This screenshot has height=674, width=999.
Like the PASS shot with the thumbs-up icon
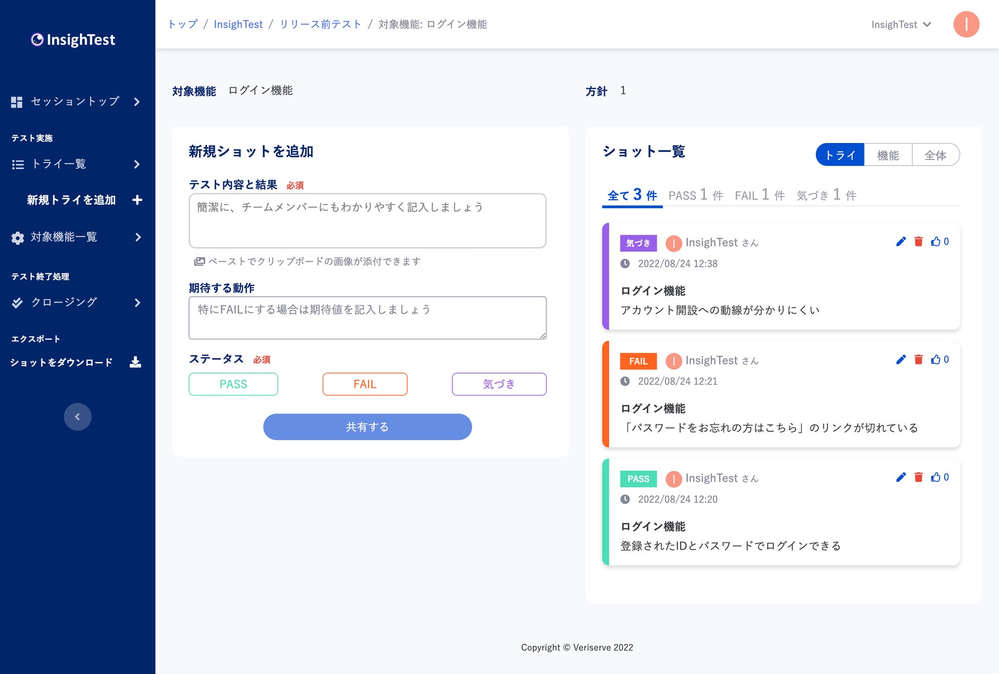coord(936,477)
